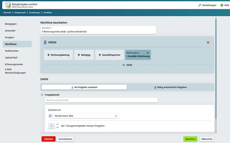This screenshot has width=230, height=143.
Task: Click the Belegfreigabe comfort app logo
Action: 8,5
